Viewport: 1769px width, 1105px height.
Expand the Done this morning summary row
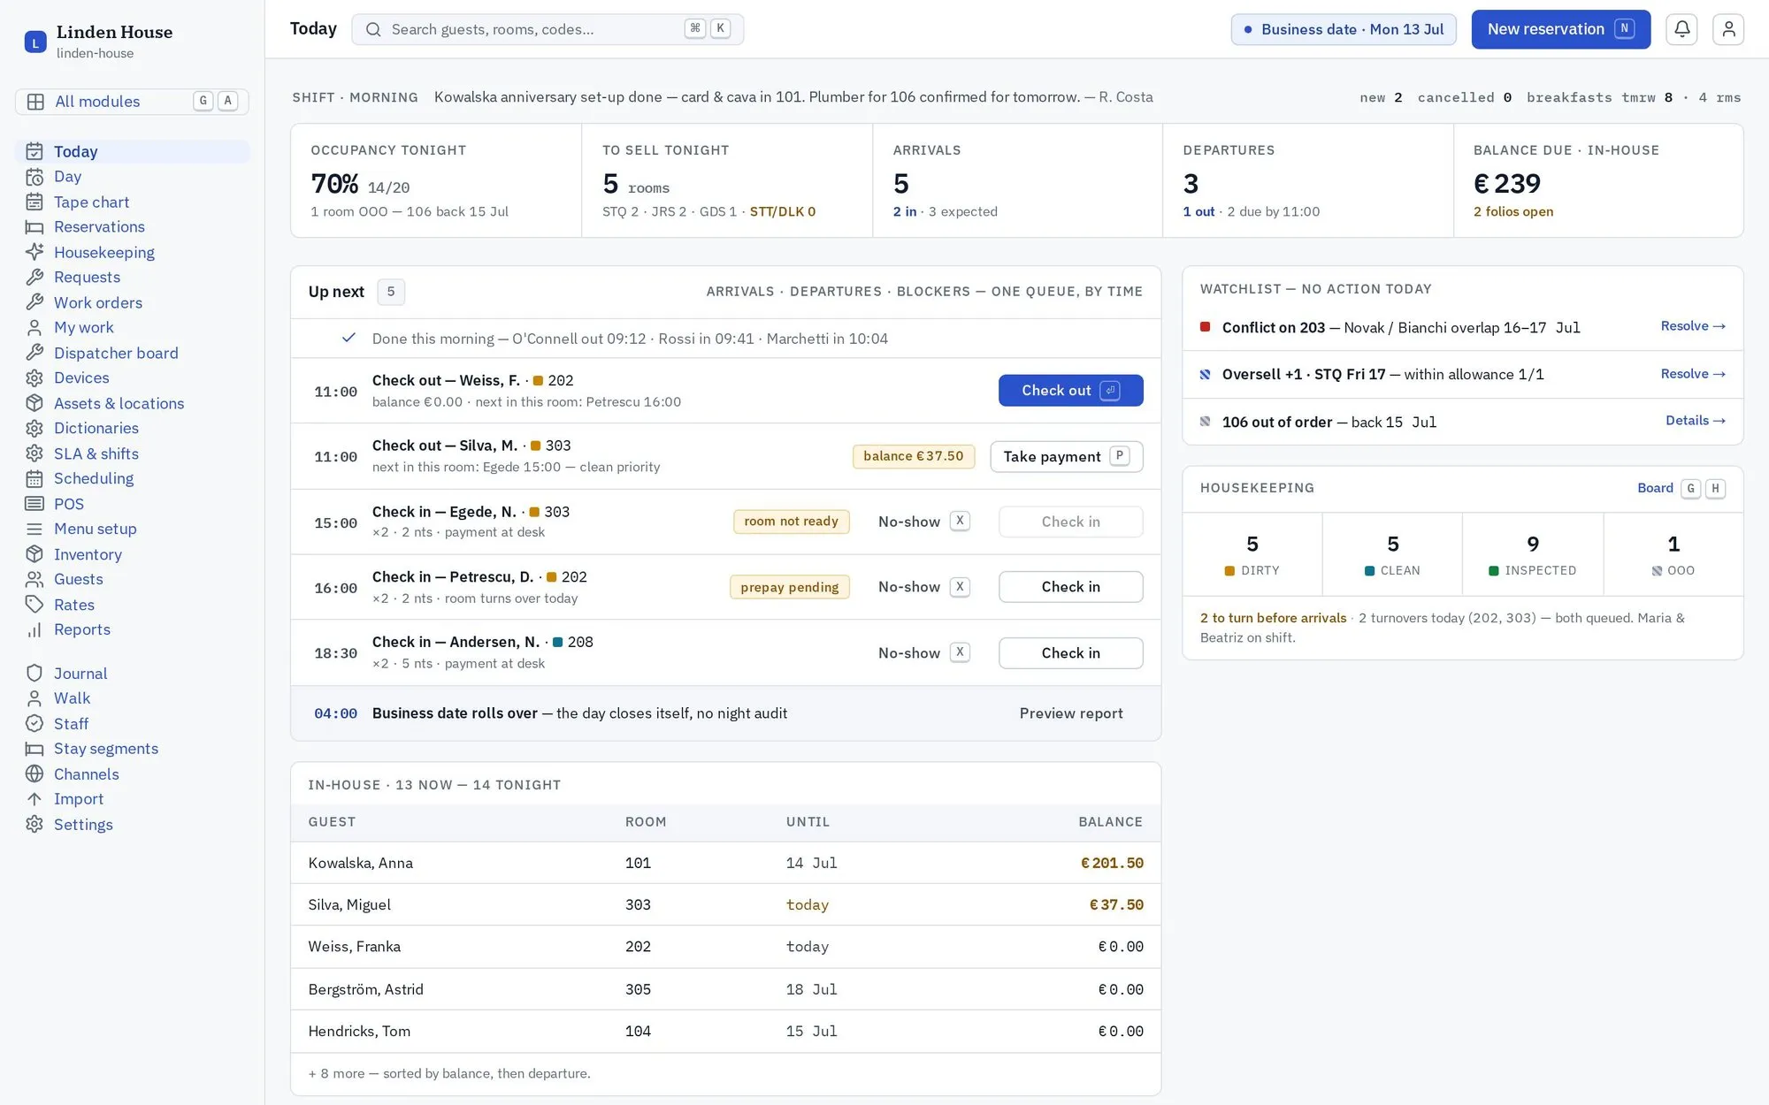click(x=725, y=339)
